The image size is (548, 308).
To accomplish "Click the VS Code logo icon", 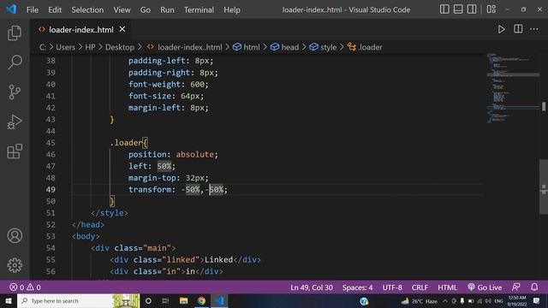I will pos(11,9).
